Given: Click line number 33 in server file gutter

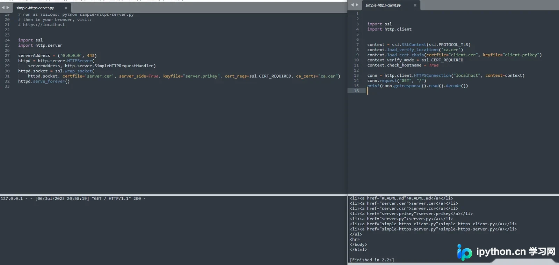Looking at the screenshot, I should [7, 86].
